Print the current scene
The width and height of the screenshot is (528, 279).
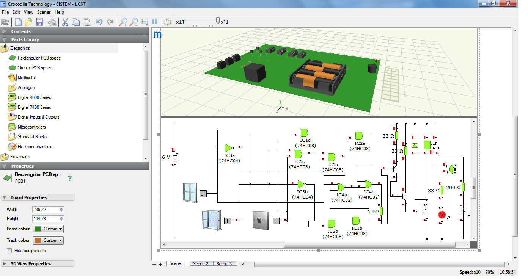click(52, 22)
